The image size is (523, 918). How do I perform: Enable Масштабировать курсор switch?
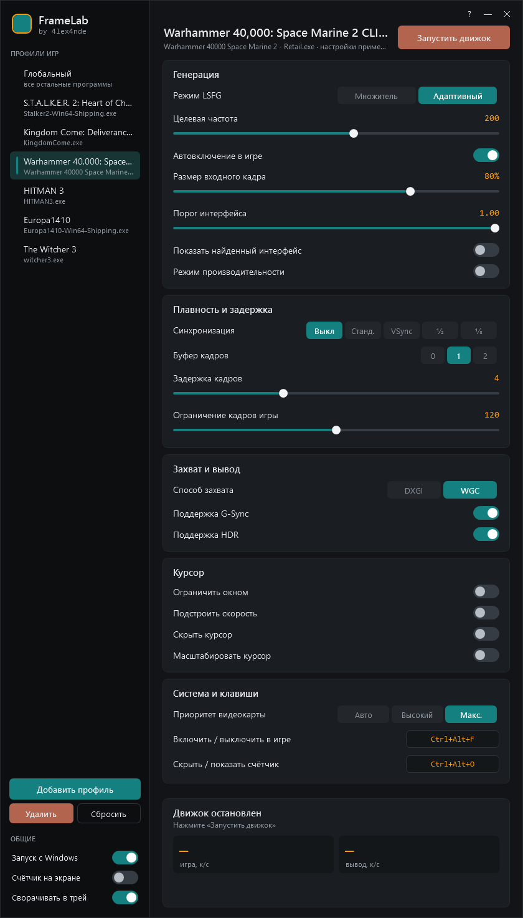click(x=486, y=655)
